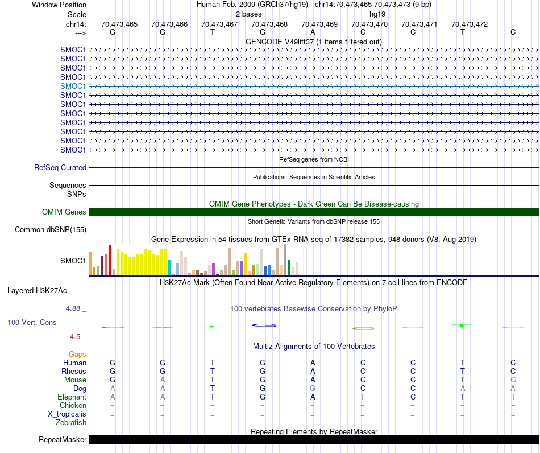Click the orange Gaps label
This screenshot has width=540, height=453.
click(77, 355)
